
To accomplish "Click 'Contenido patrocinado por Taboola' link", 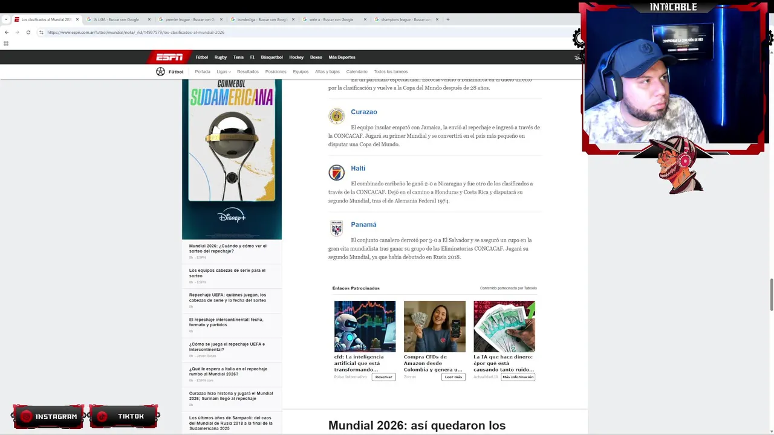I will [509, 288].
